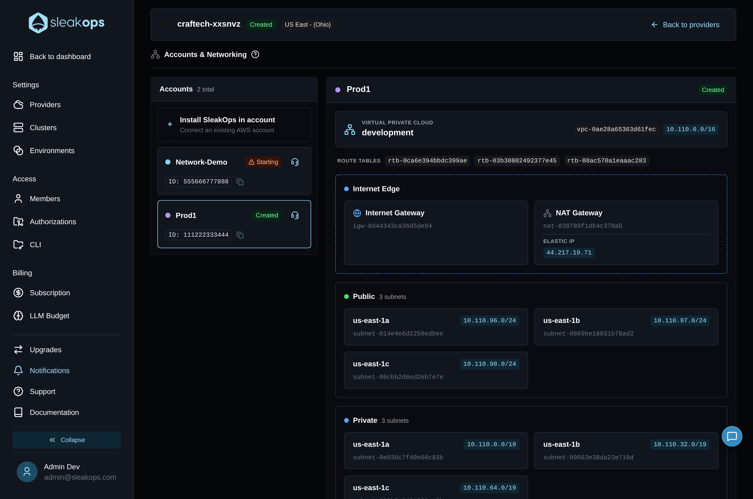Viewport: 753px width, 499px height.
Task: Click subnet-06cbb2d6ed2eb7e7e
Action: click(398, 377)
